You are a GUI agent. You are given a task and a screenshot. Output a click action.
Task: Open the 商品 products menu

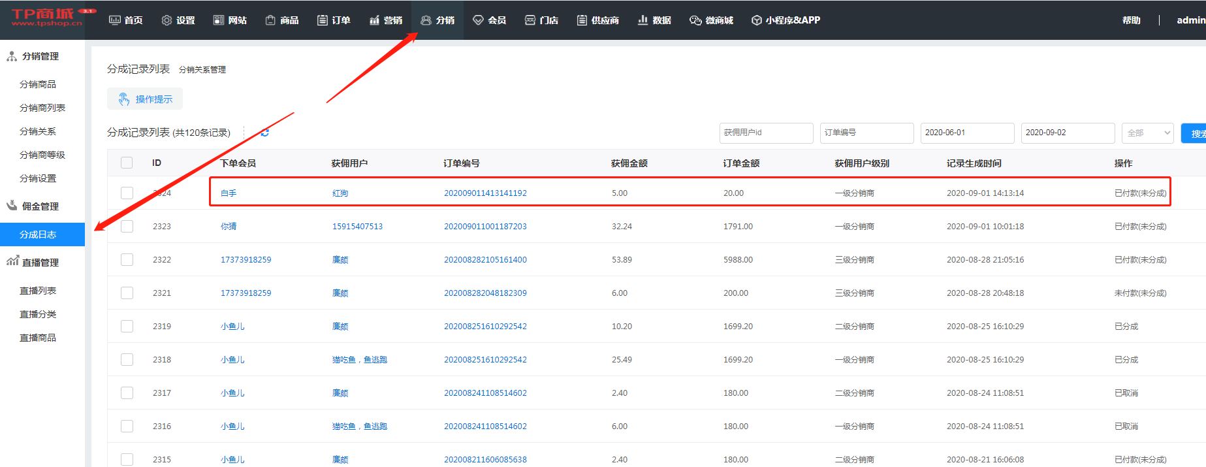[282, 20]
